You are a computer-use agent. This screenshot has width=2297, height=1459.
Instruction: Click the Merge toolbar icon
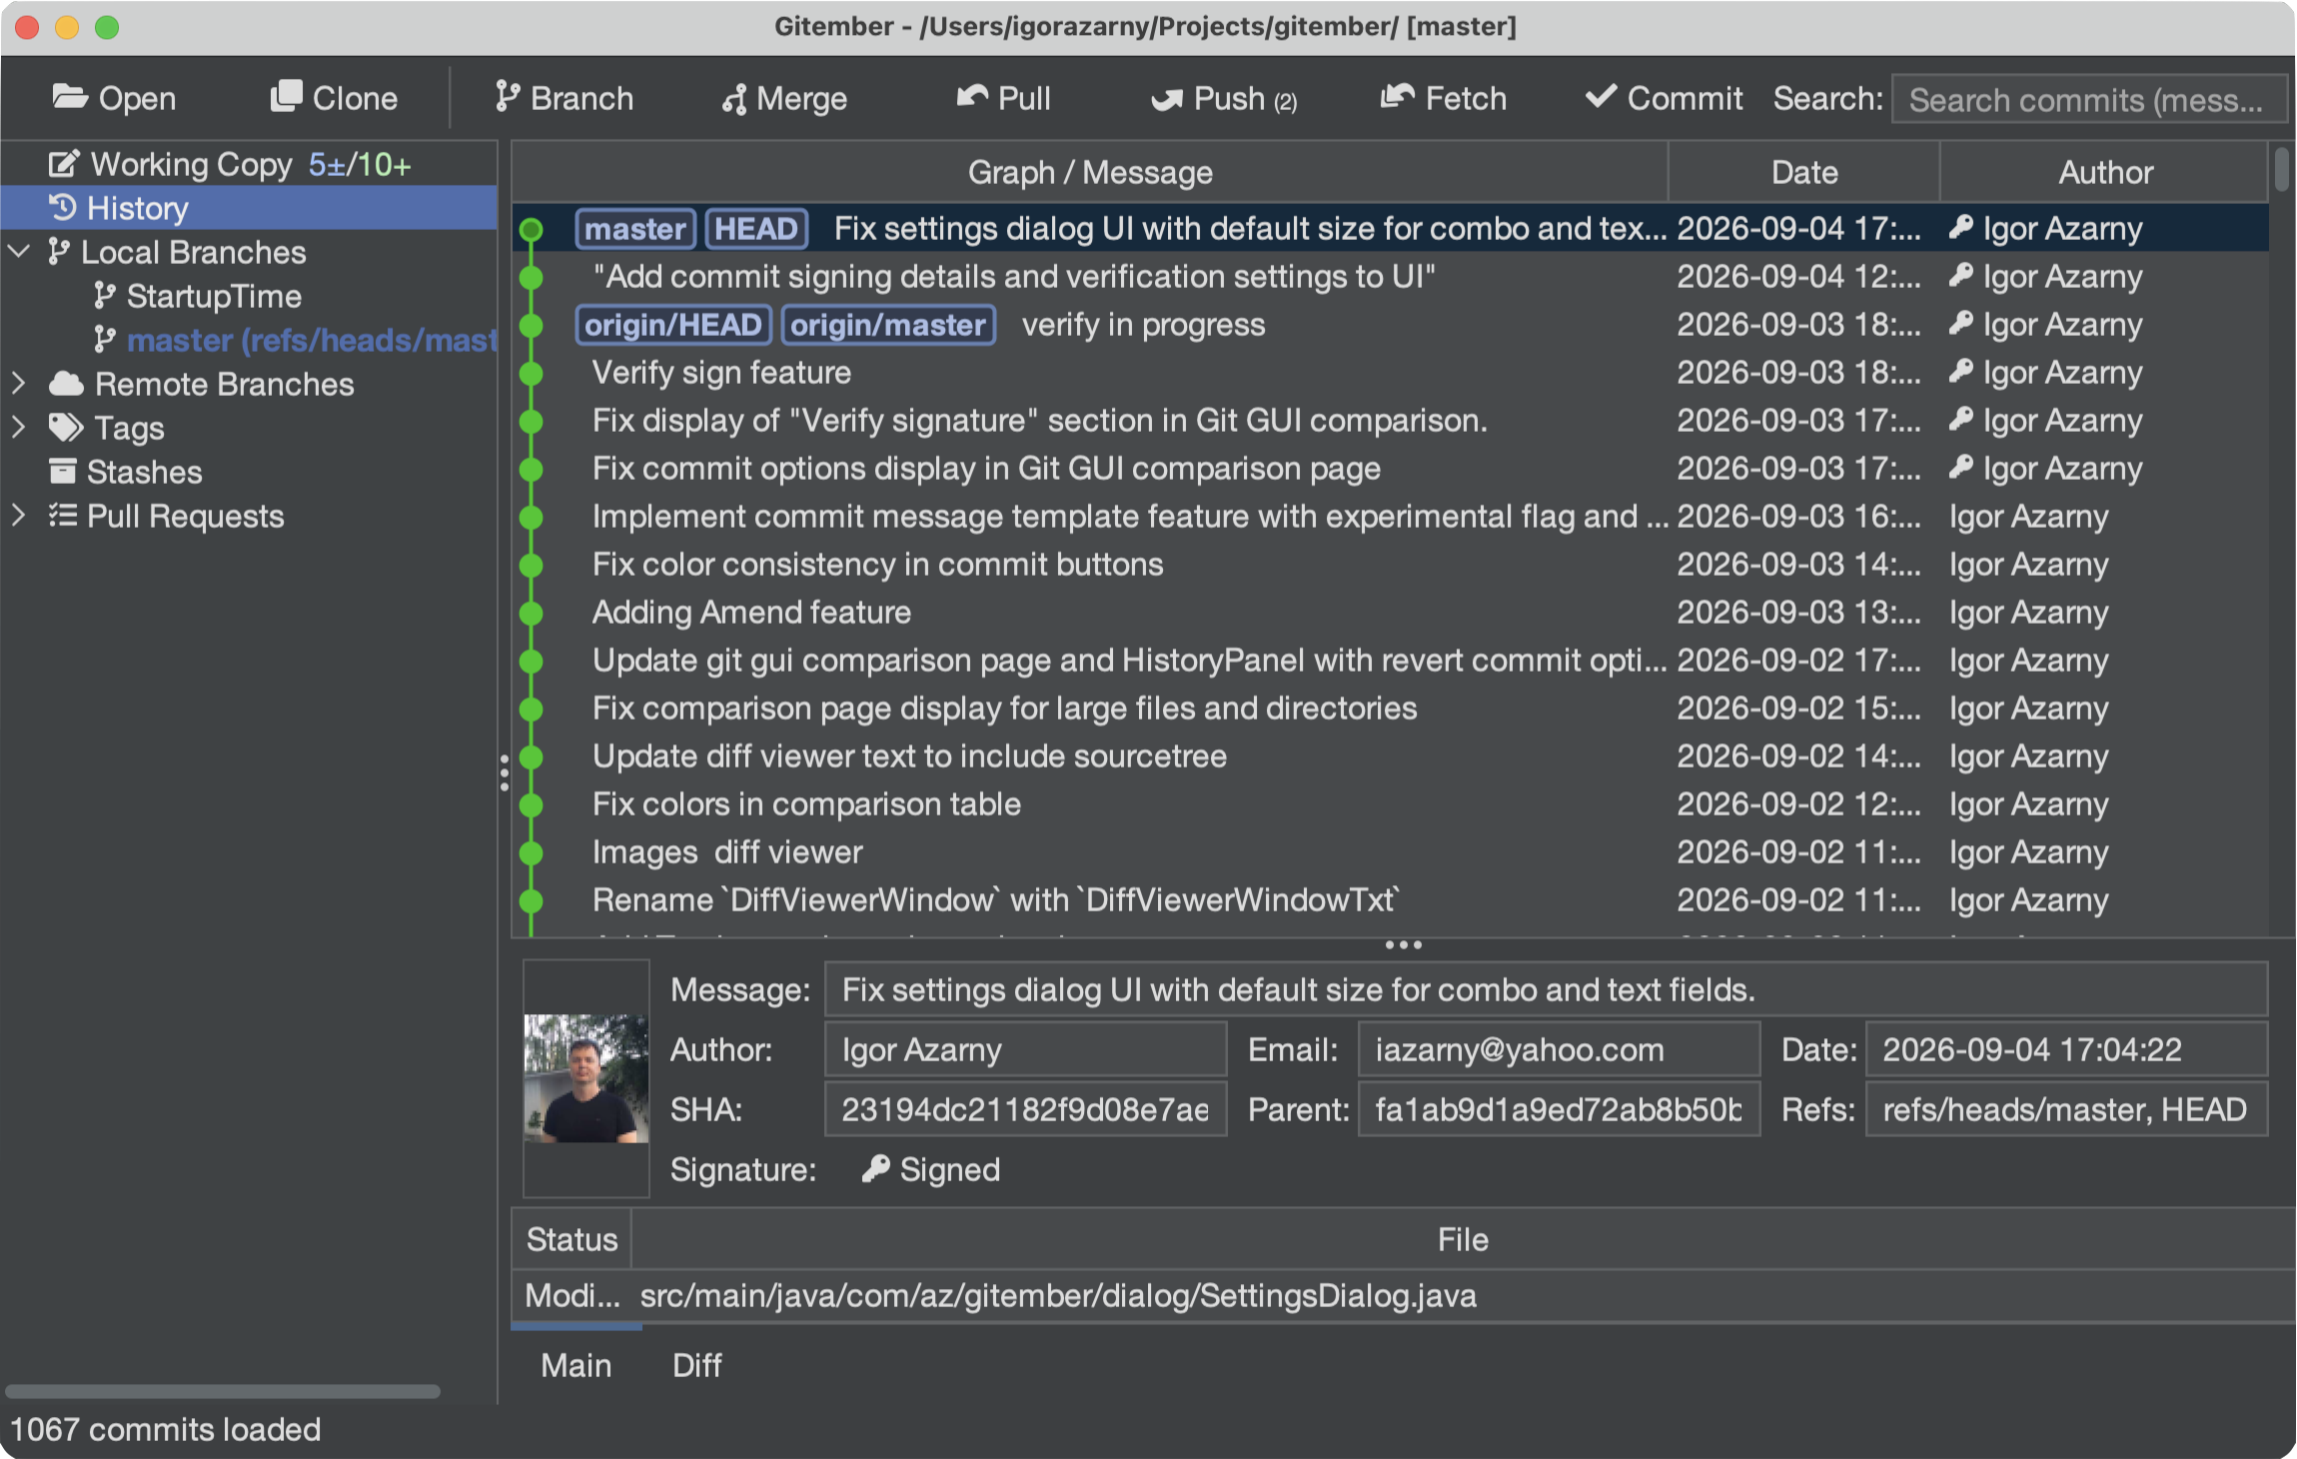735,99
